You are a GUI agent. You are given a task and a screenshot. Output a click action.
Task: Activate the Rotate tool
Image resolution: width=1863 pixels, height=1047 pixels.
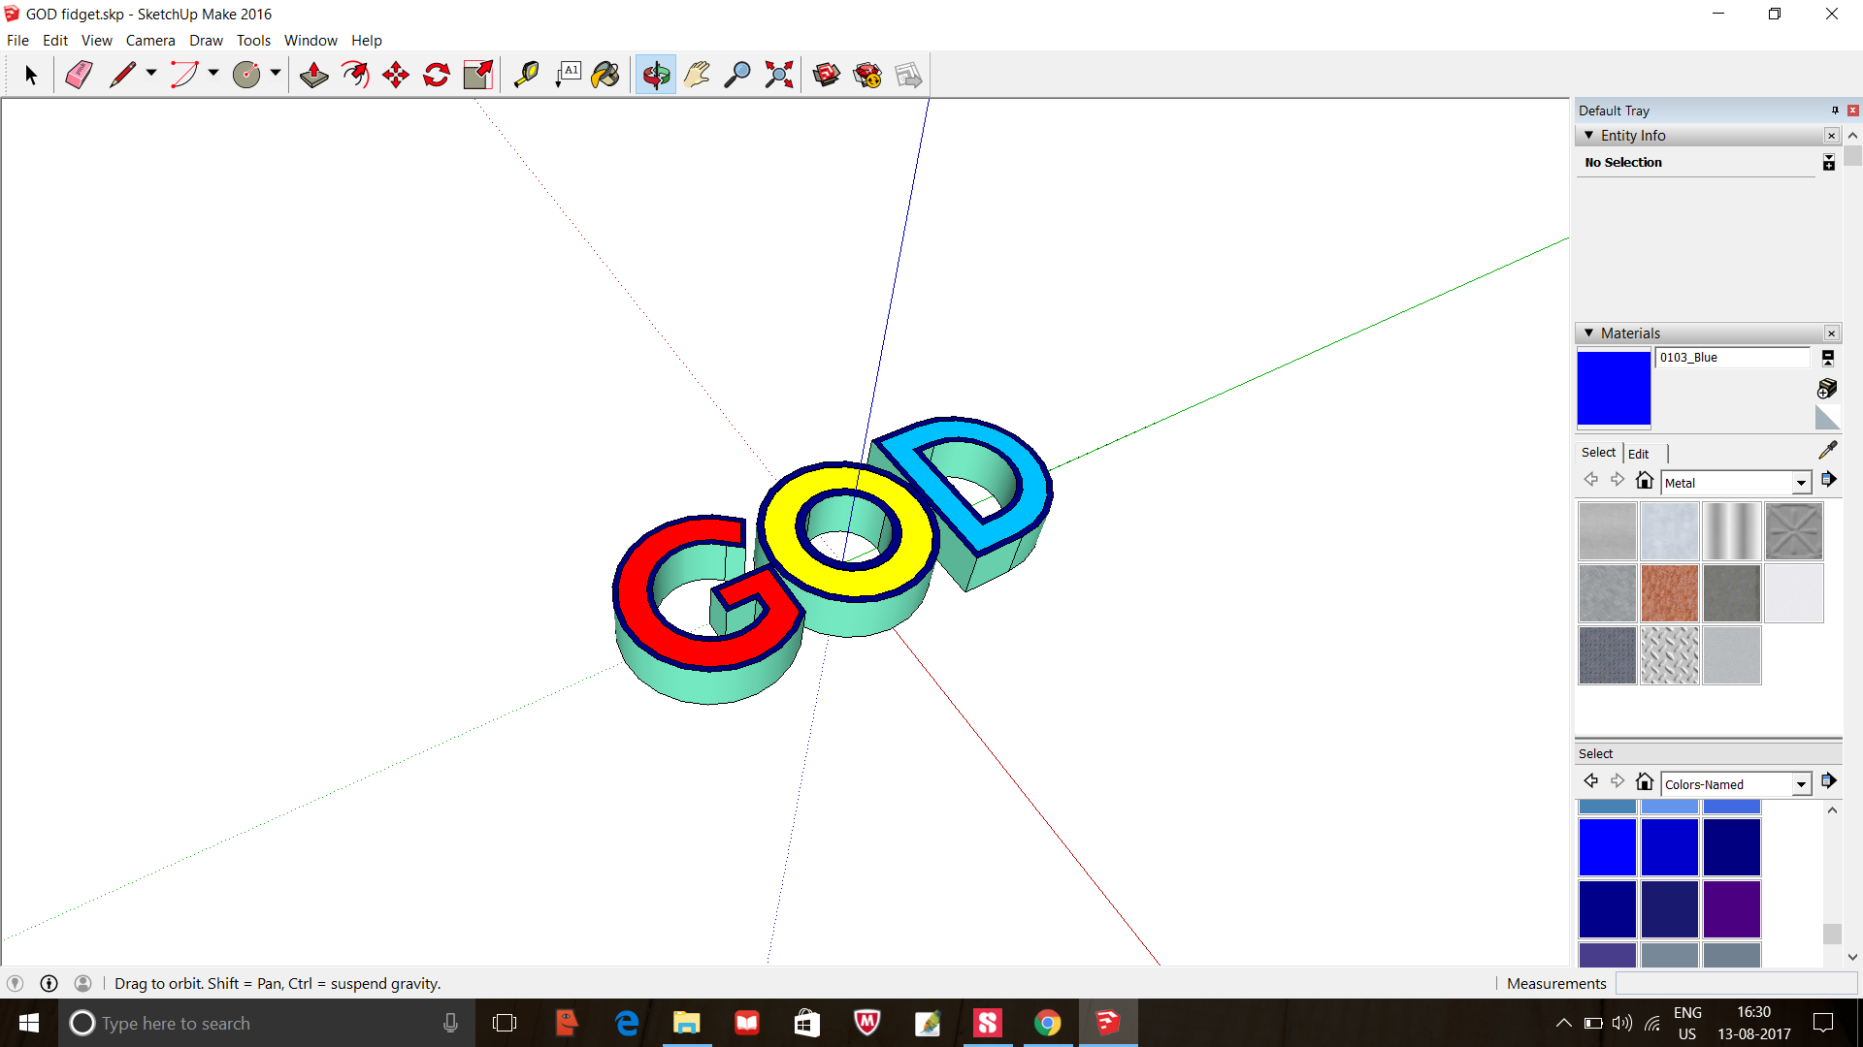pos(436,74)
